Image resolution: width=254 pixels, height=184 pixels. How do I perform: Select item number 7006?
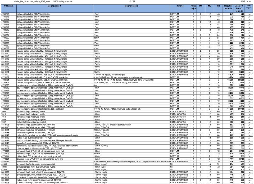(x=3, y=111)
